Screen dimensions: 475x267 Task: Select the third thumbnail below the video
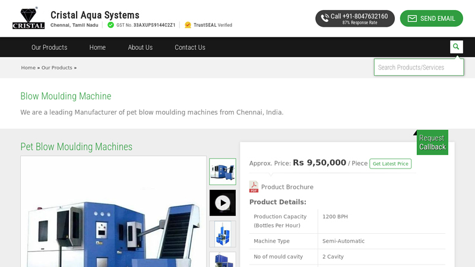point(222,234)
